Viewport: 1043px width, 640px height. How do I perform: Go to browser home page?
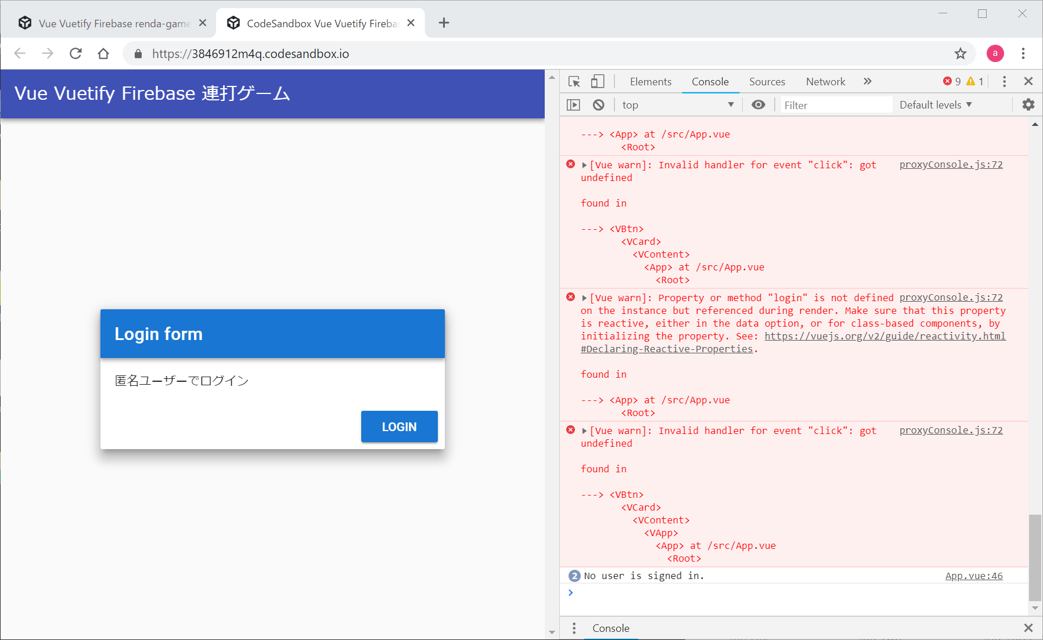tap(103, 54)
